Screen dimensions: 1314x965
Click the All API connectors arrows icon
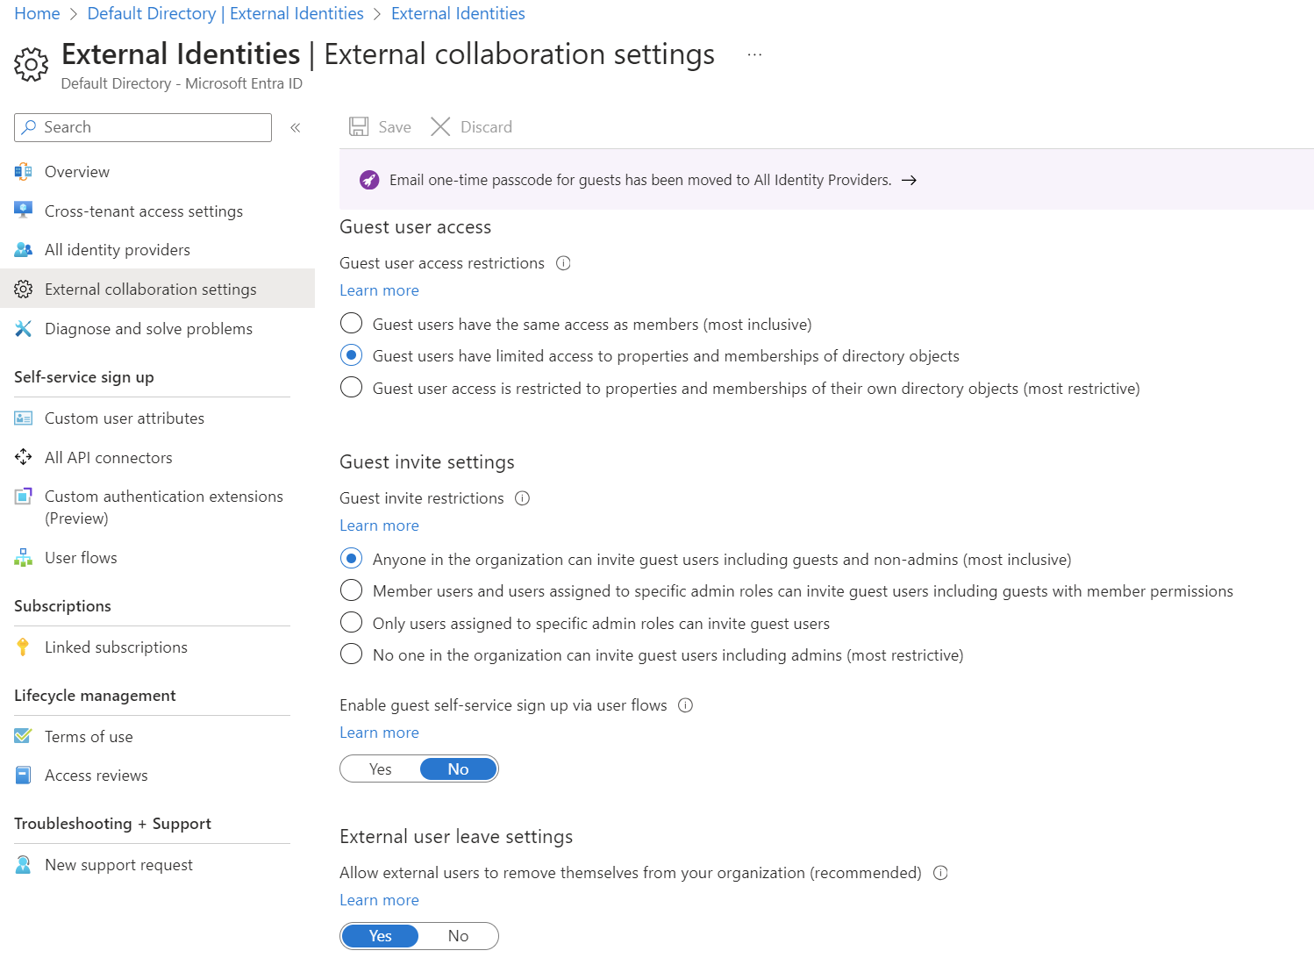(24, 457)
